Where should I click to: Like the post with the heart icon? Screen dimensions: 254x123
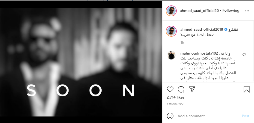click(x=170, y=89)
